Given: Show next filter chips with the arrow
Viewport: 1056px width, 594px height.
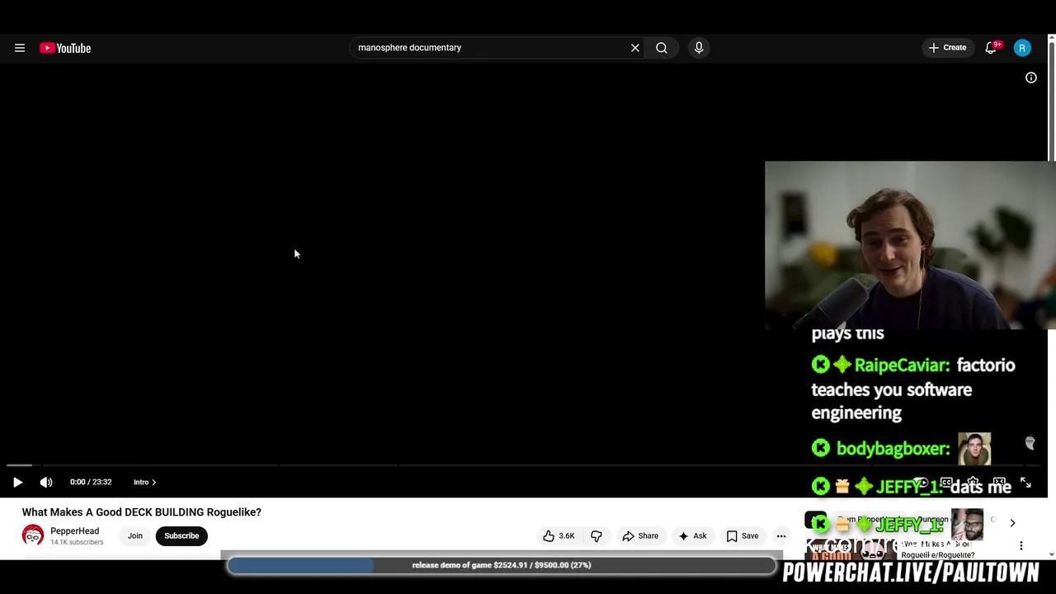Looking at the screenshot, I should pos(1012,523).
